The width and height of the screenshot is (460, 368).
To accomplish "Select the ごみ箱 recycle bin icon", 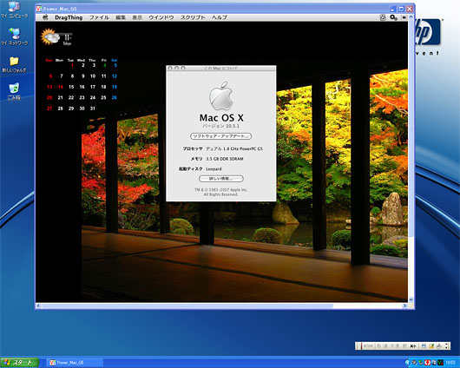I will [x=14, y=91].
